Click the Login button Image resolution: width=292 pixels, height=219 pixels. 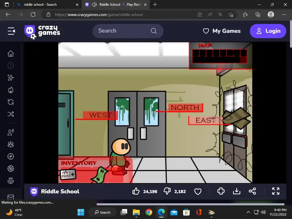(268, 31)
